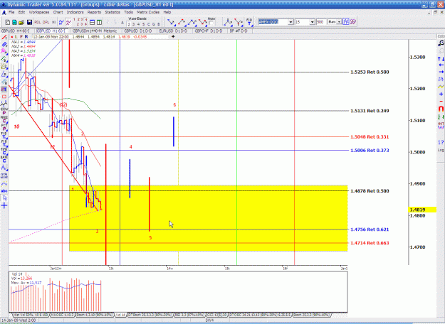Click the green vertical time line

pyautogui.click(x=236, y=152)
